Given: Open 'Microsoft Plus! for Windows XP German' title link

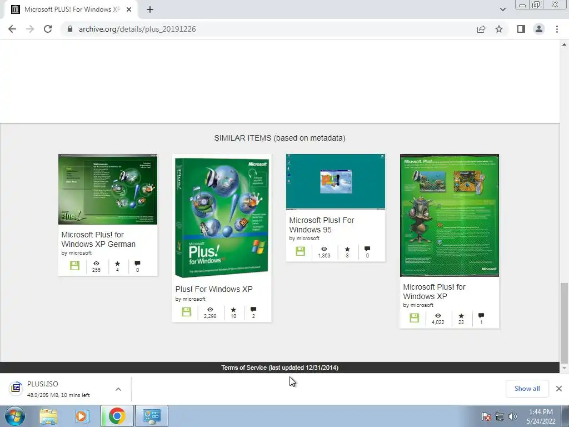Looking at the screenshot, I should click(x=98, y=239).
